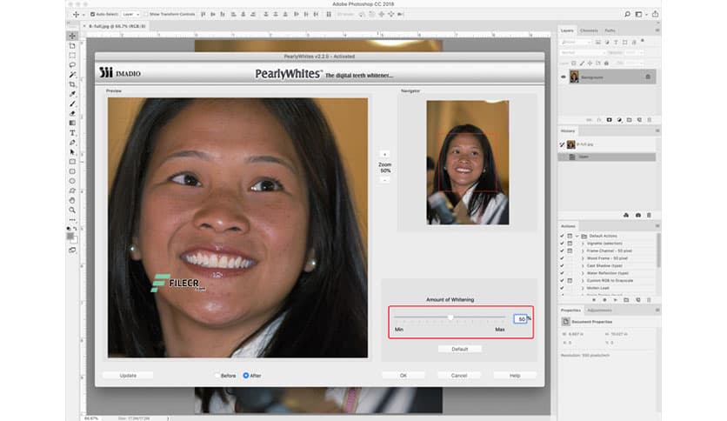Viewport: 727px width, 421px height.
Task: Expand the Water Reflection (type) action
Action: click(583, 273)
